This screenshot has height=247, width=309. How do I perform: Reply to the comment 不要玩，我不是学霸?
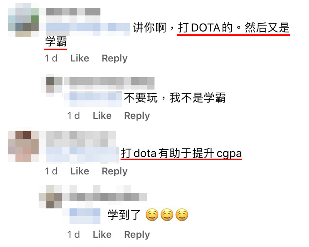[137, 116]
